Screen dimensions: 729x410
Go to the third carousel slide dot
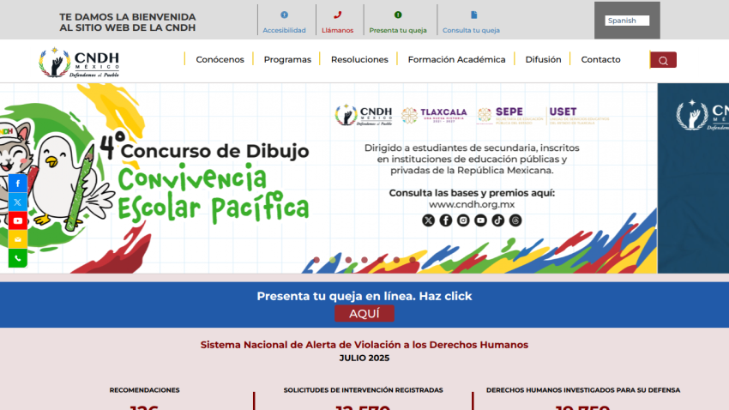(x=349, y=260)
